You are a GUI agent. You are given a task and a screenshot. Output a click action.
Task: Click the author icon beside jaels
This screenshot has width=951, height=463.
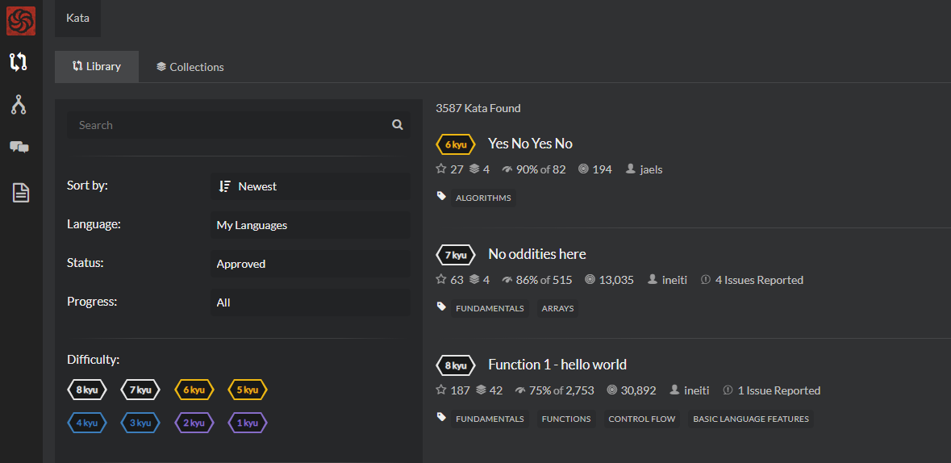tap(629, 169)
